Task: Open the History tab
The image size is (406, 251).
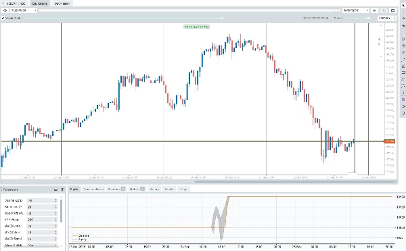Action: pyautogui.click(x=154, y=189)
